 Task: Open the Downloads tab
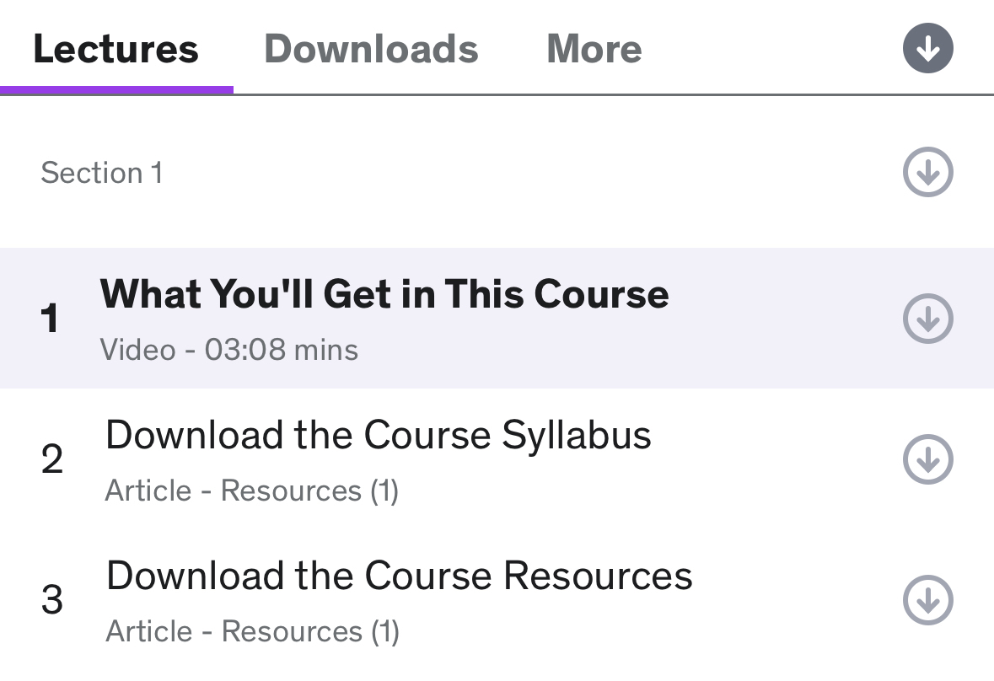click(371, 49)
